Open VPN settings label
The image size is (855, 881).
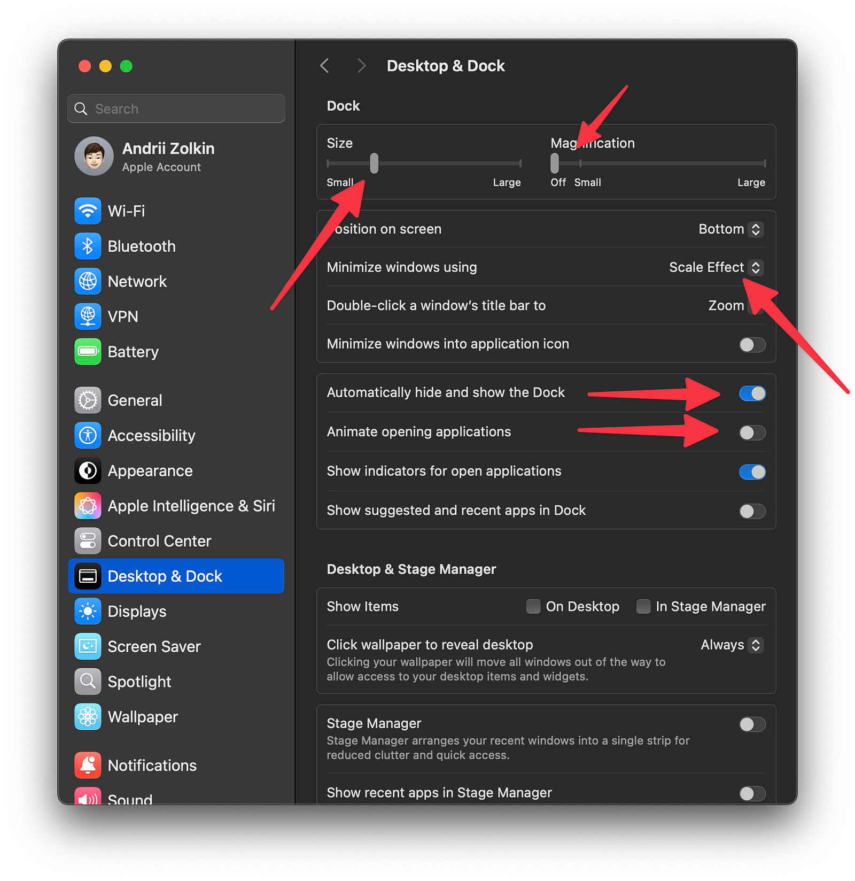(x=123, y=317)
